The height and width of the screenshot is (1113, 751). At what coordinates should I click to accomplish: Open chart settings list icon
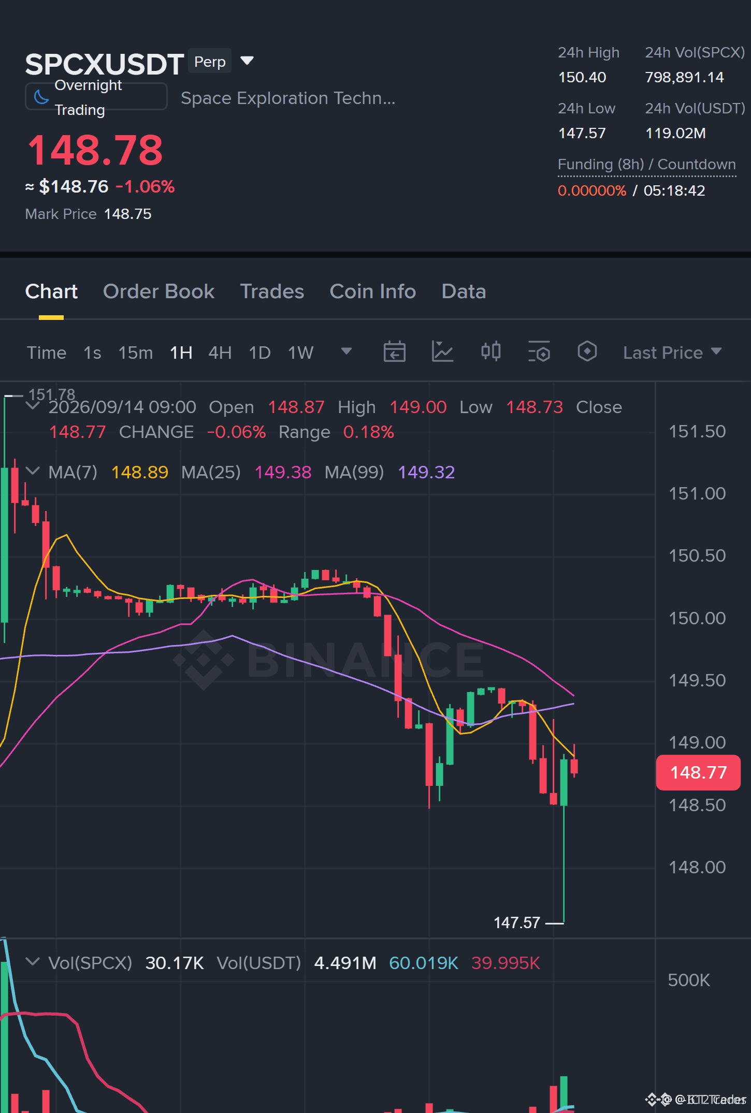tap(539, 352)
